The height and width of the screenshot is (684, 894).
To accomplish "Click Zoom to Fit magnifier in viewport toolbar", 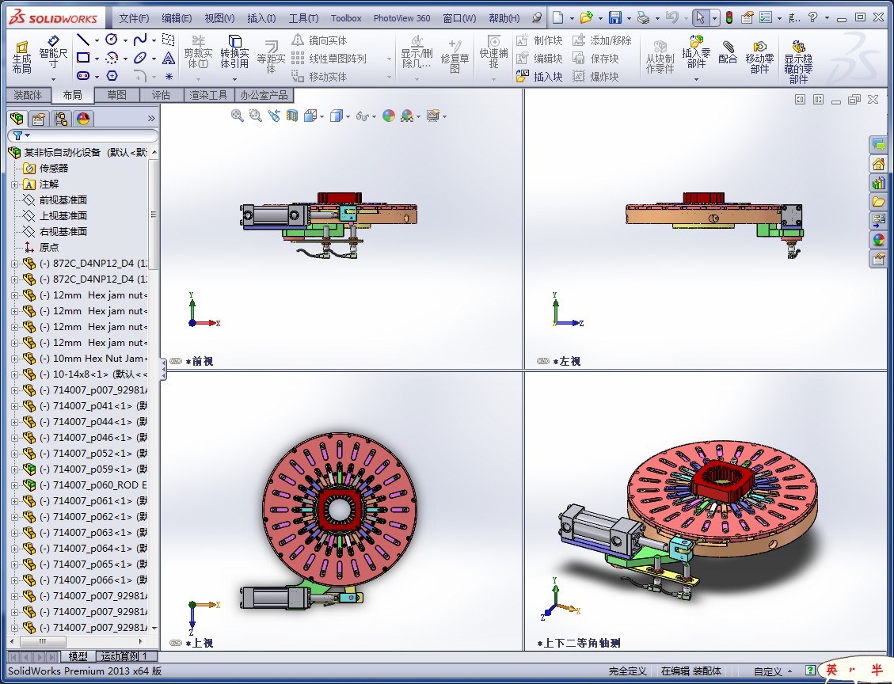I will 237,116.
